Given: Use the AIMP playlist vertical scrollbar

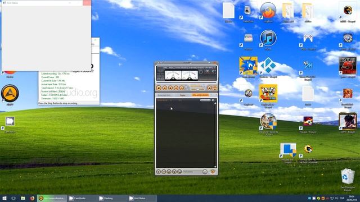Looking at the screenshot, I should [x=215, y=135].
